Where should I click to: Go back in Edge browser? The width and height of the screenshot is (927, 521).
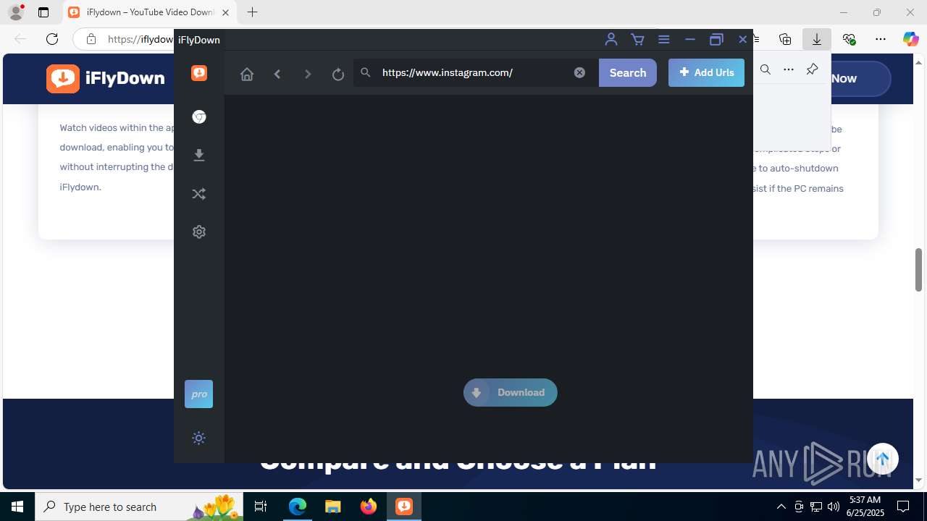[20, 39]
